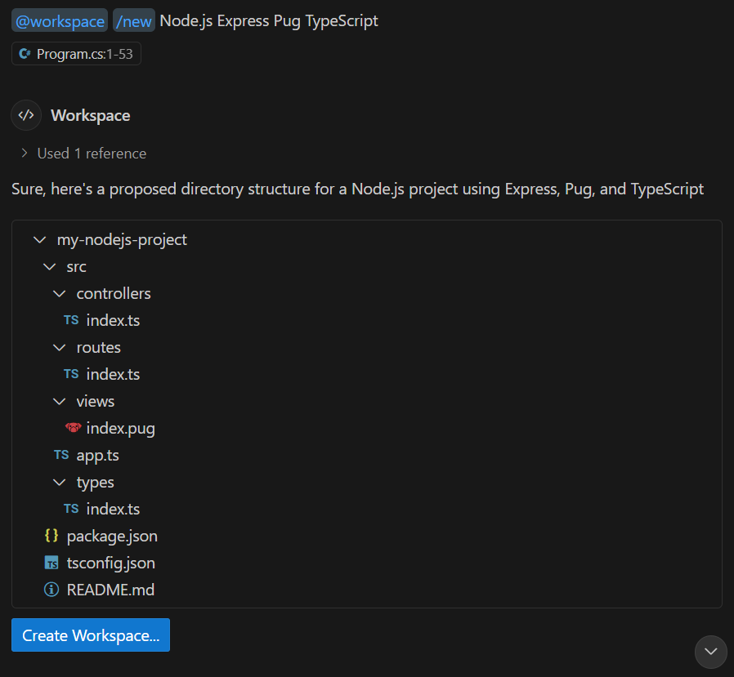Click the Pug file icon beside index.pug

pos(73,428)
